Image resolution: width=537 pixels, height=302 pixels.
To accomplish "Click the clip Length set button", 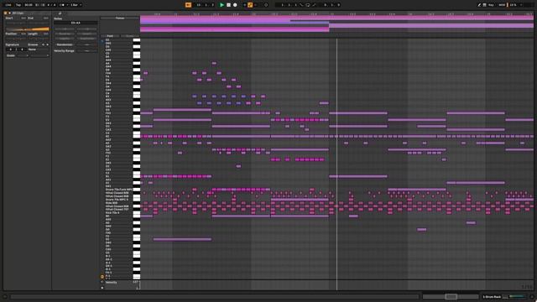I will [46, 34].
